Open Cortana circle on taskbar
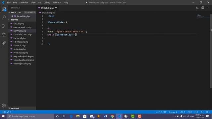Image resolution: width=212 pixels, height=119 pixels. 57,116
